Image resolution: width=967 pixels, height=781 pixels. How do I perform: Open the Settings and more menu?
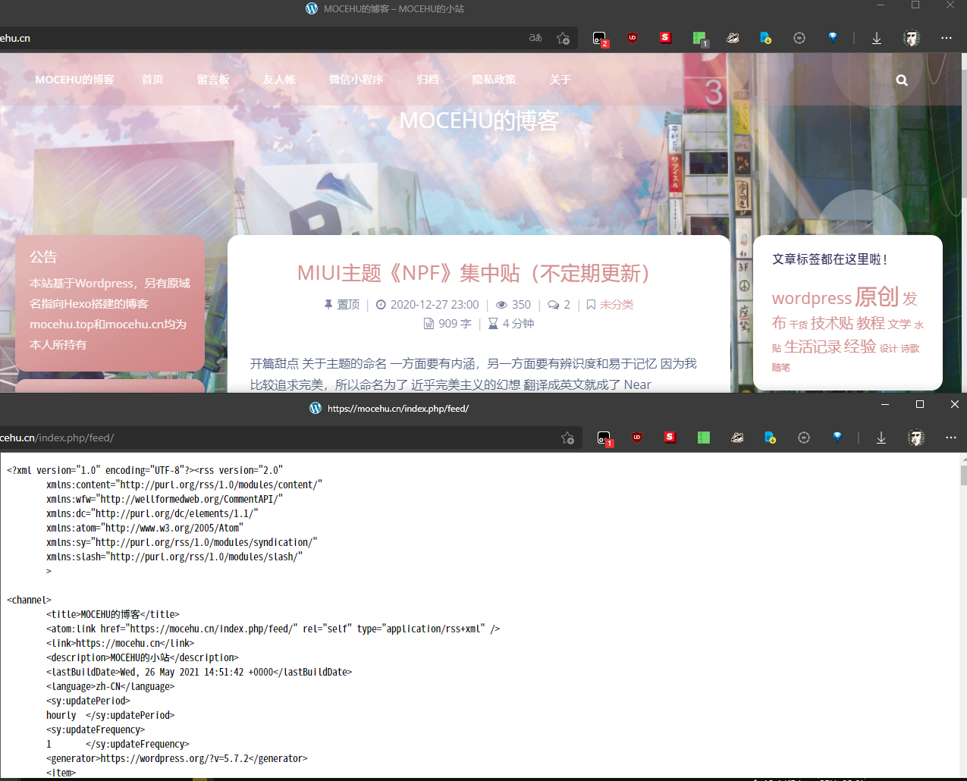[946, 37]
